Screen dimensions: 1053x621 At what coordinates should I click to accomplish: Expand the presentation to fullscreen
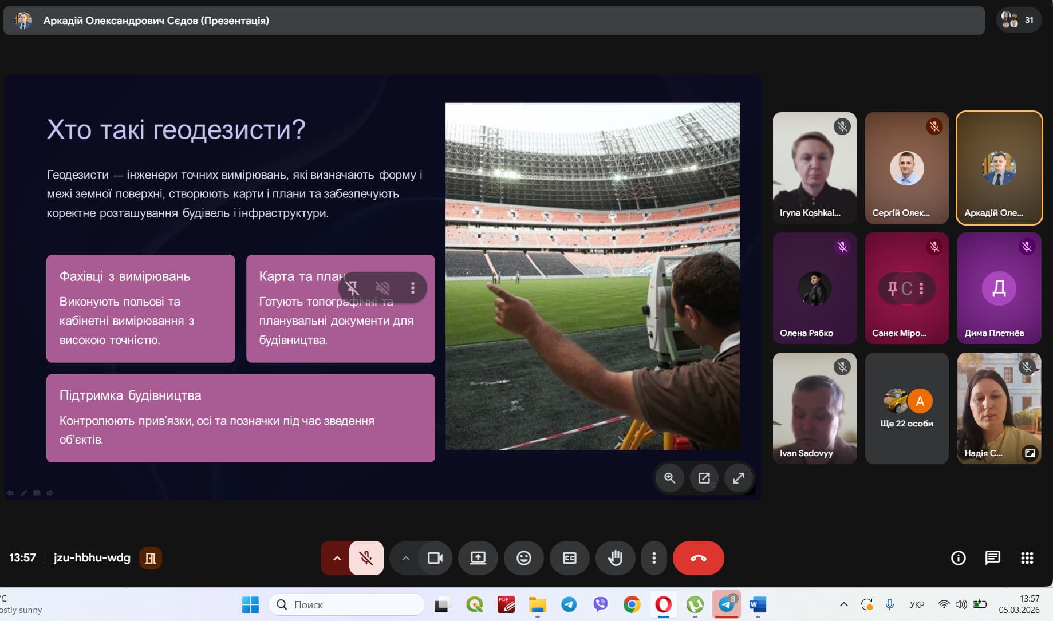click(x=739, y=478)
